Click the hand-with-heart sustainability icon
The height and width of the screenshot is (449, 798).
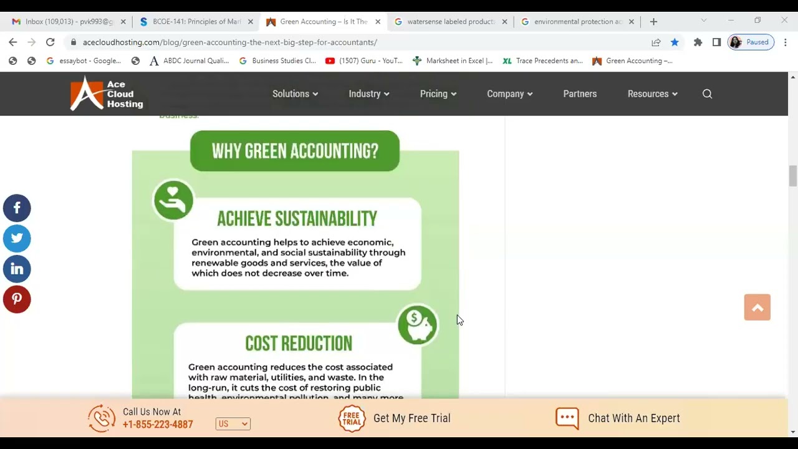click(x=173, y=200)
